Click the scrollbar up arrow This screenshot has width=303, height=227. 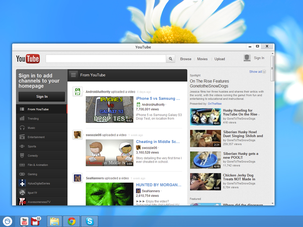pyautogui.click(x=272, y=53)
